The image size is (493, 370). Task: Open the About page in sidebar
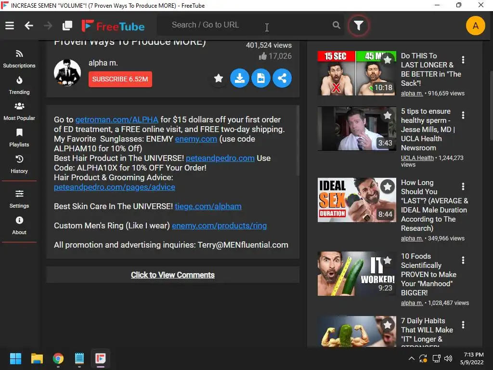[19, 225]
